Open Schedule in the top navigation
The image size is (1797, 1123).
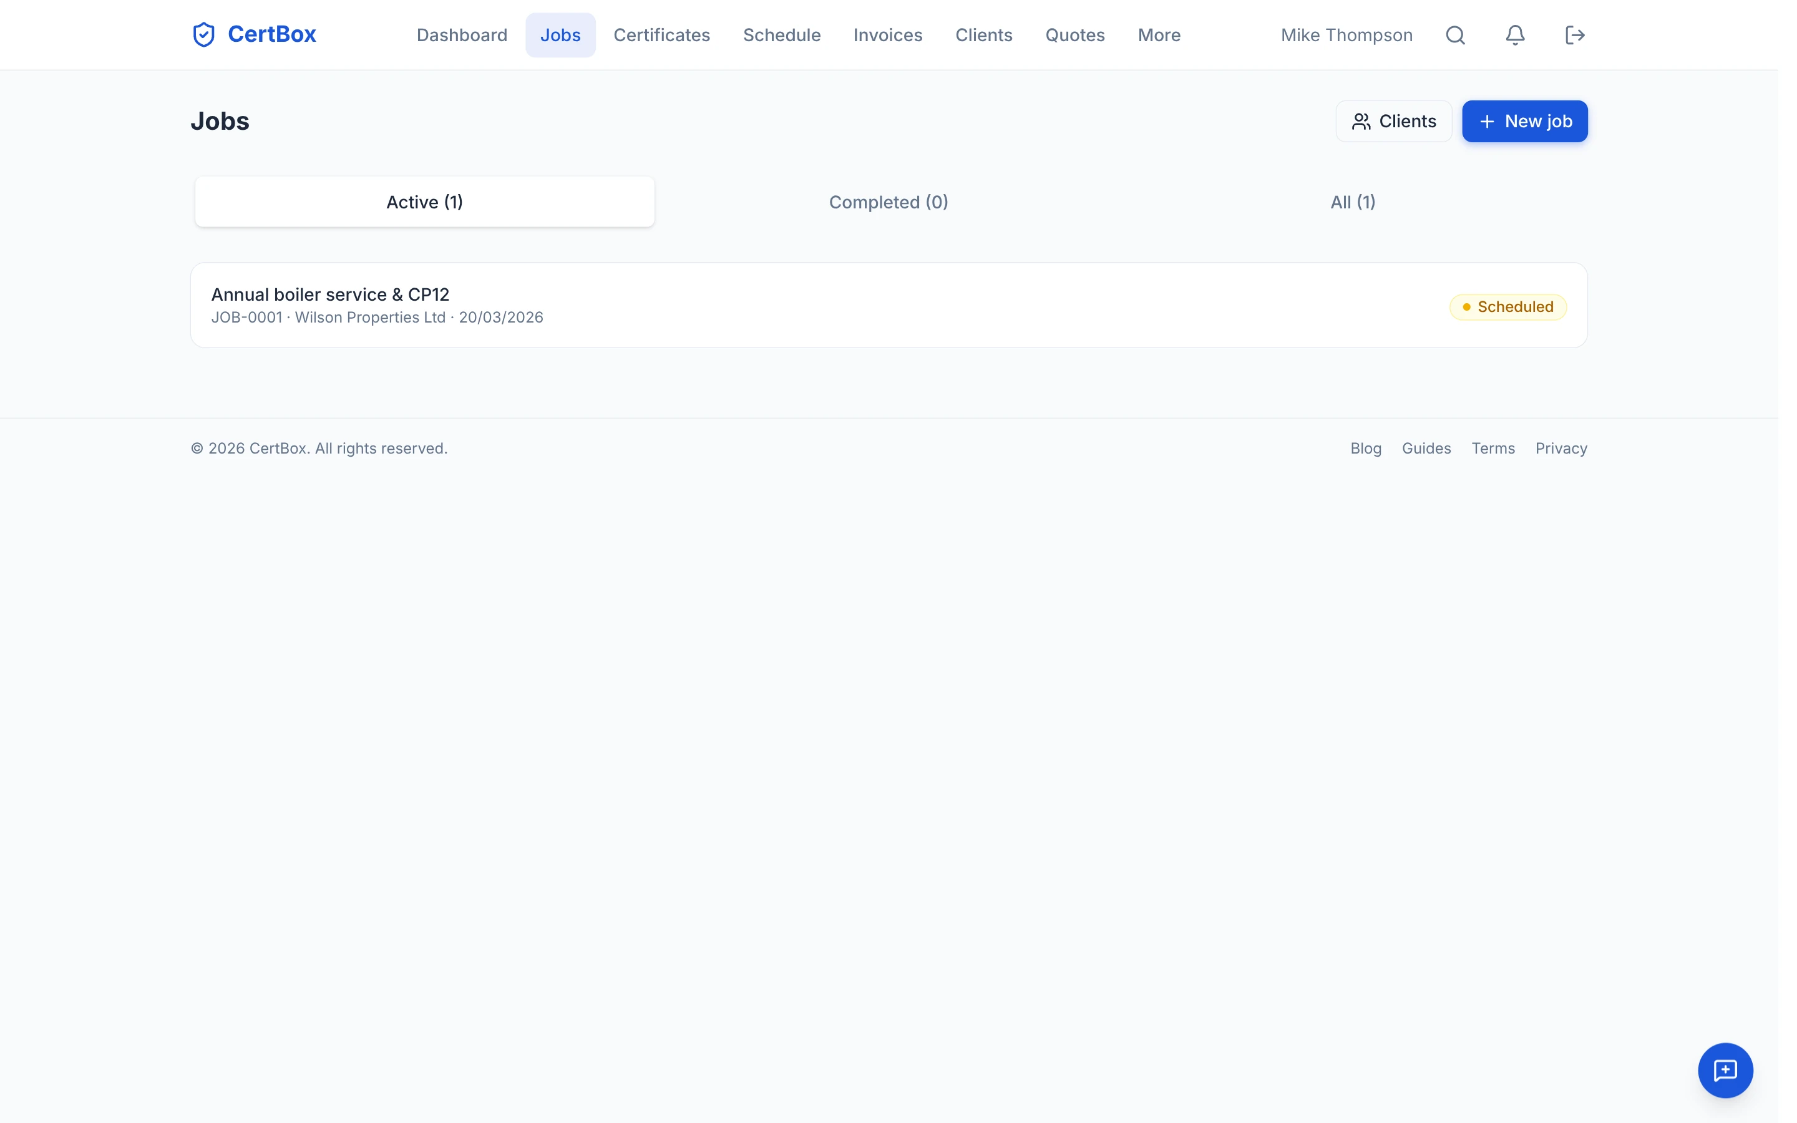tap(781, 35)
